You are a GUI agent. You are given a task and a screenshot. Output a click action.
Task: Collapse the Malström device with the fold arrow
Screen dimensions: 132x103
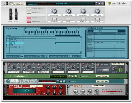4,76
